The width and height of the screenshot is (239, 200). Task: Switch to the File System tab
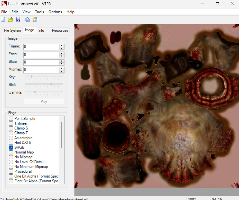click(x=13, y=30)
